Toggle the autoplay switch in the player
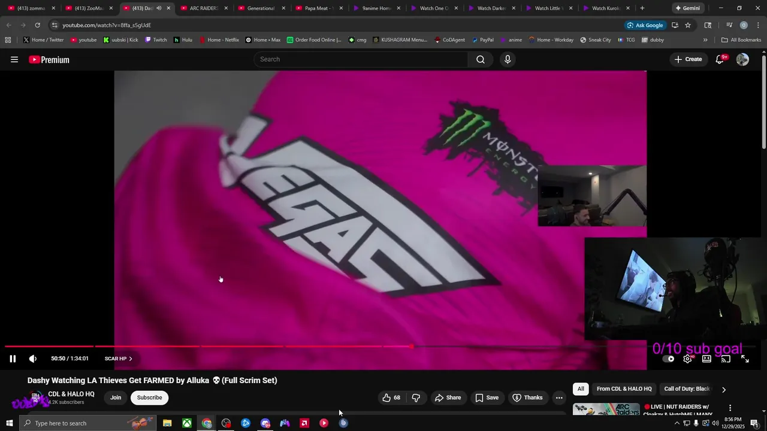 [x=668, y=359]
